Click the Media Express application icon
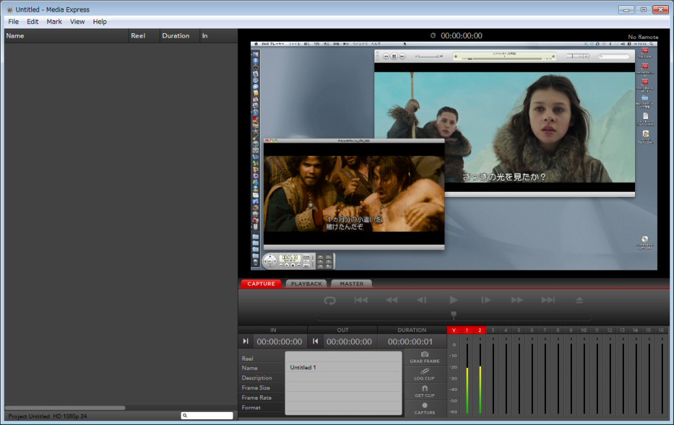This screenshot has height=425, width=674. [10, 10]
